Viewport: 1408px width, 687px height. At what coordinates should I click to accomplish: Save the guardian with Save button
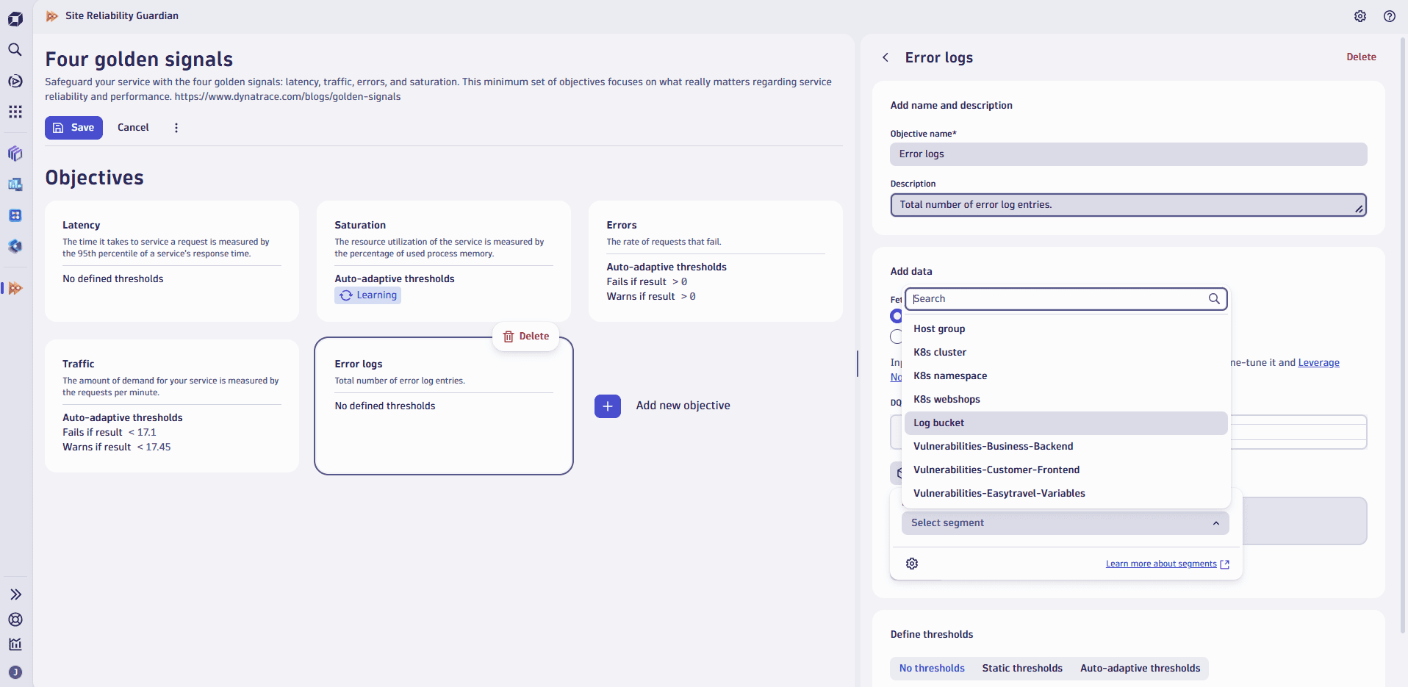tap(73, 128)
